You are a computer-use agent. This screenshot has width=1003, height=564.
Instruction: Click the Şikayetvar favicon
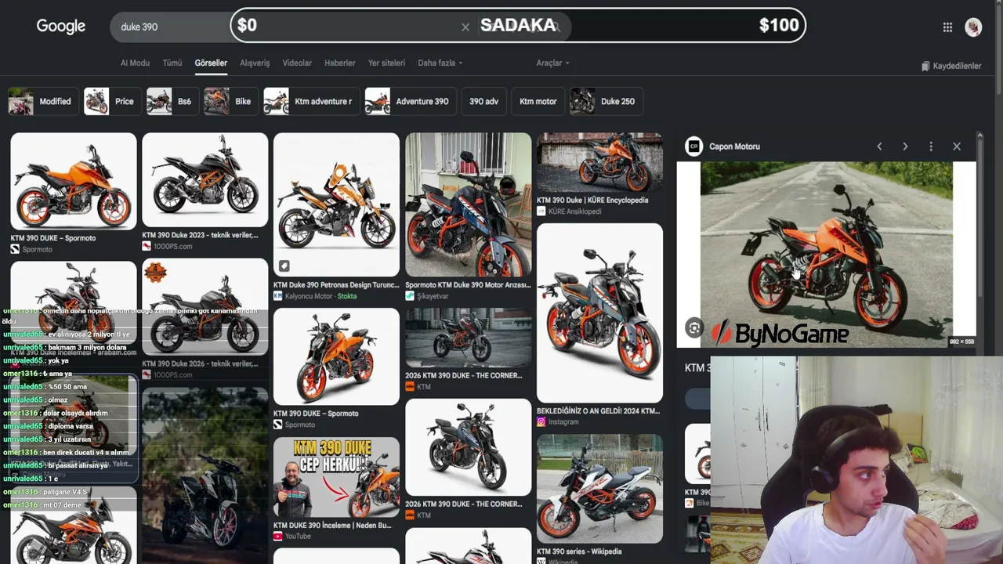(x=410, y=296)
